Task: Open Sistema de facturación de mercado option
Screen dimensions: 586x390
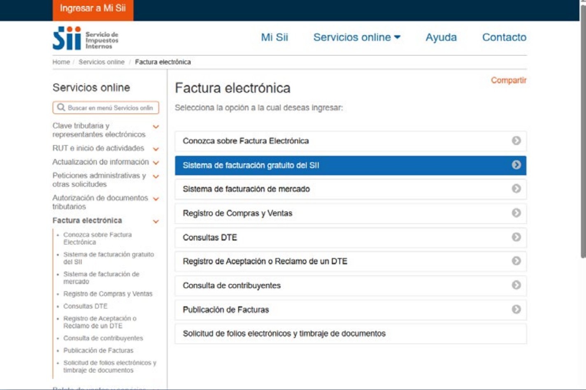Action: pyautogui.click(x=351, y=189)
